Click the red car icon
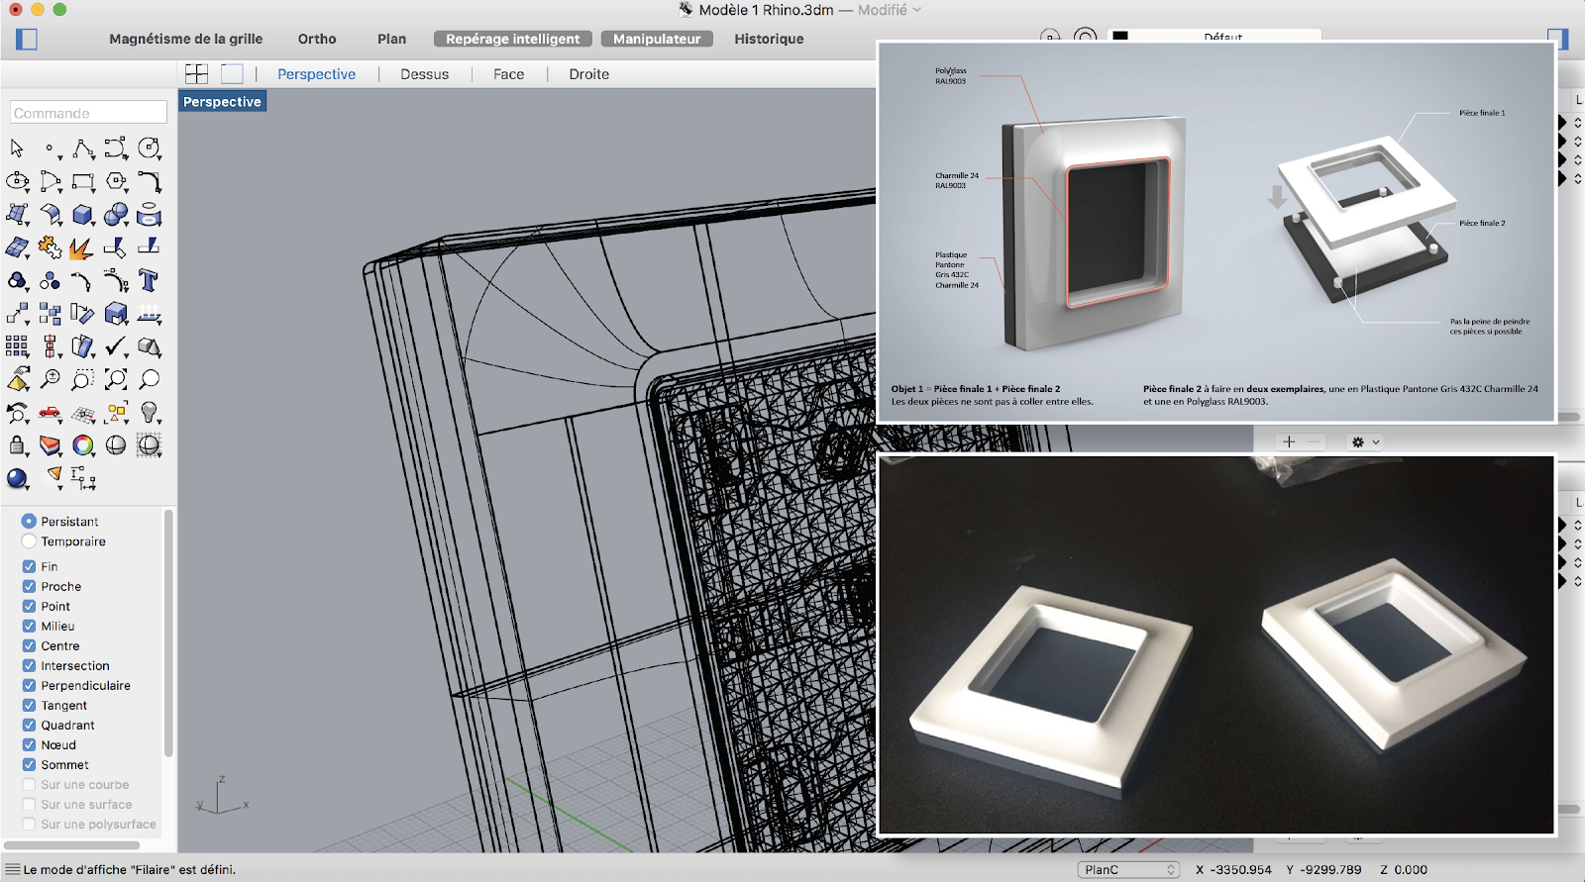This screenshot has height=882, width=1585. (50, 413)
